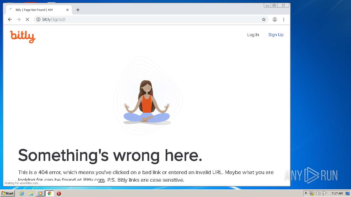Stop loading the page

pyautogui.click(x=27, y=19)
